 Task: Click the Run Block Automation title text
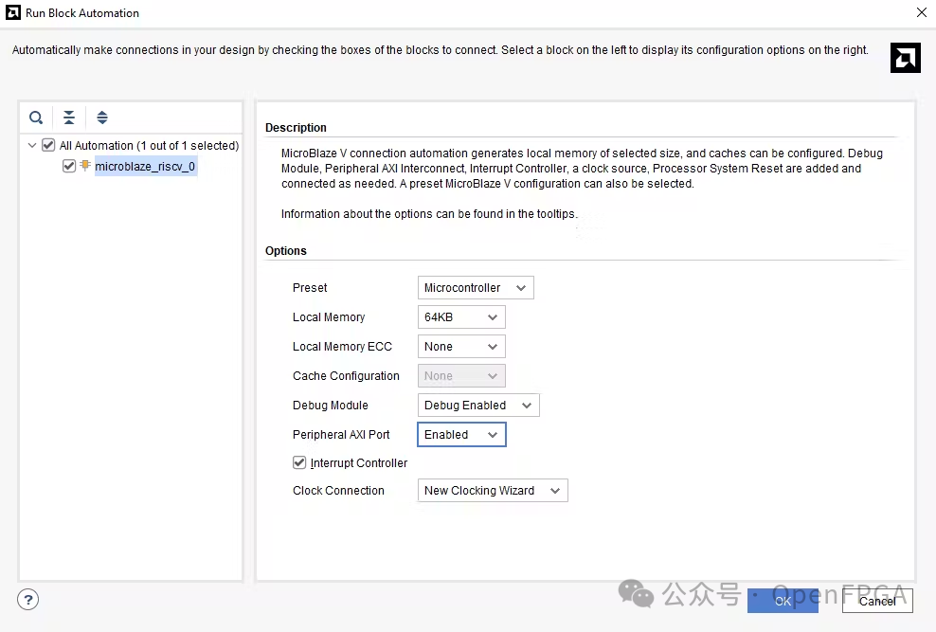82,12
